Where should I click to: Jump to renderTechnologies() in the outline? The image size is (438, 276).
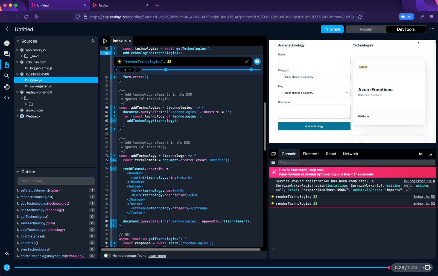(x=37, y=197)
